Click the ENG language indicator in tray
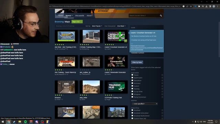This screenshot has width=220, height=124. [205, 122]
